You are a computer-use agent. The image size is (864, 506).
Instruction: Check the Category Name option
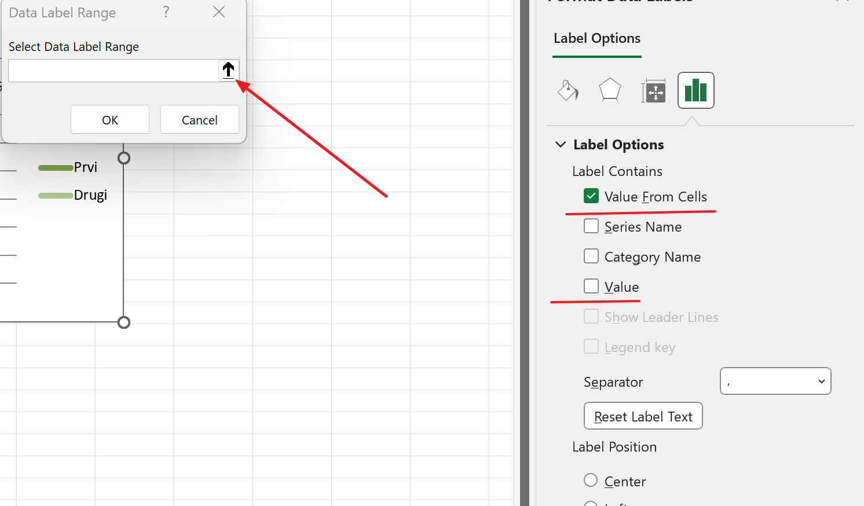591,256
